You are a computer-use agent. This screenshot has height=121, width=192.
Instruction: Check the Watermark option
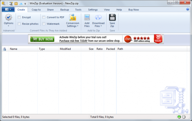tap(44, 24)
